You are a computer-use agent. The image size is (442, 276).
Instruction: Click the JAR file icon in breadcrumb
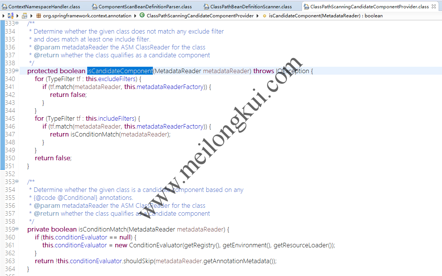[x=25, y=15]
